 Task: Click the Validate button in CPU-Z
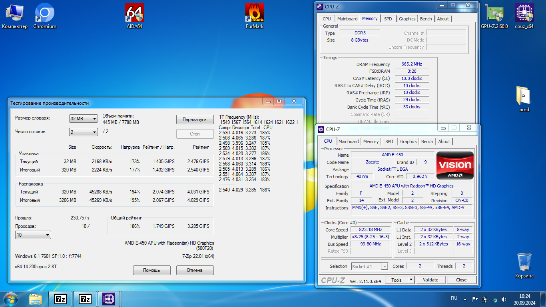click(430, 280)
